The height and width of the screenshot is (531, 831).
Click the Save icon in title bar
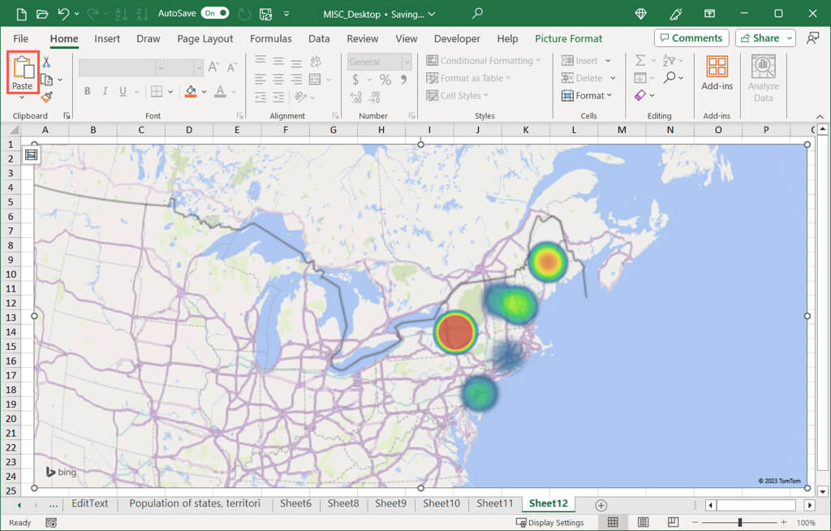265,14
